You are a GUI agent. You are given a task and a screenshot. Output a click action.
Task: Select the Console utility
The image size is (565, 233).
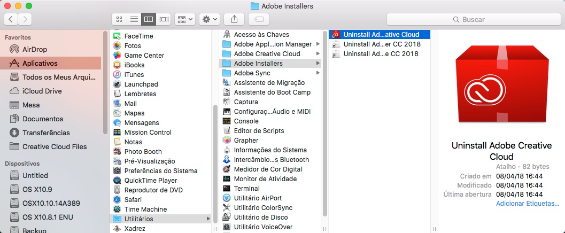pos(270,121)
